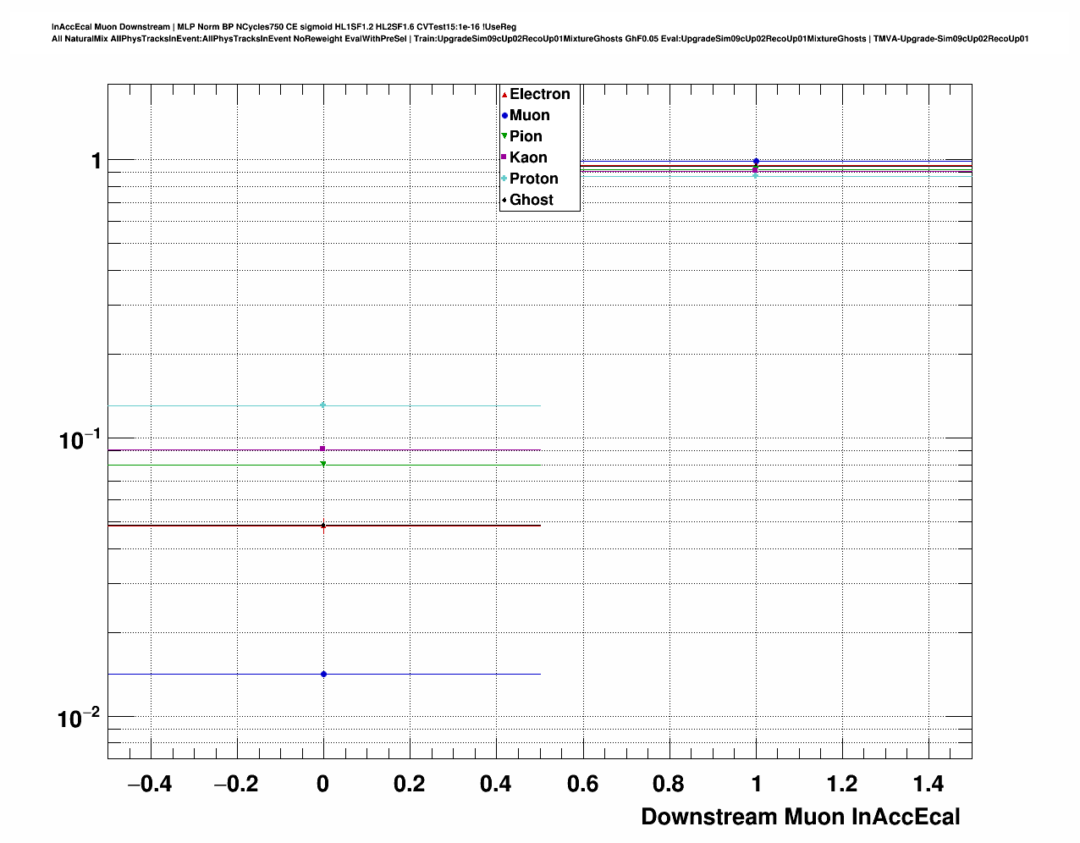
Task: Click the blue Muon data point at x=0
Action: [323, 675]
